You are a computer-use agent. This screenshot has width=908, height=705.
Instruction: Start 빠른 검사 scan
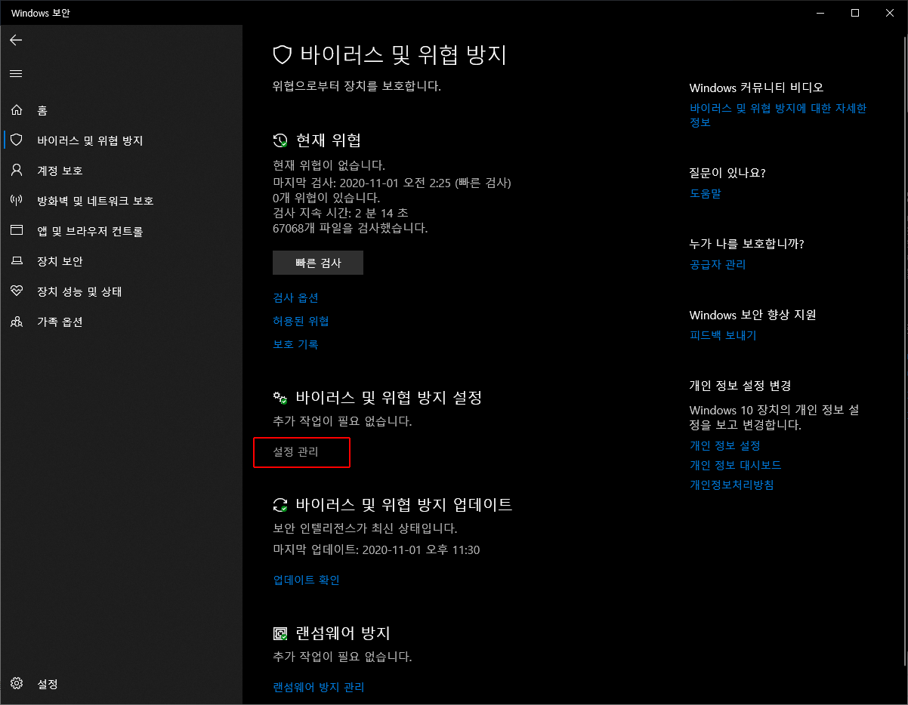coord(318,263)
